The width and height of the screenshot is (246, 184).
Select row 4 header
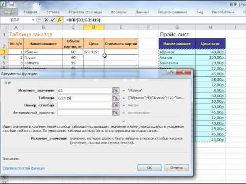pos(4,57)
